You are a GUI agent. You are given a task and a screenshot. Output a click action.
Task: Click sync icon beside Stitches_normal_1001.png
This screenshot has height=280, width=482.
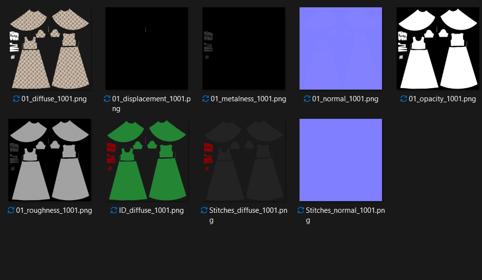click(301, 210)
